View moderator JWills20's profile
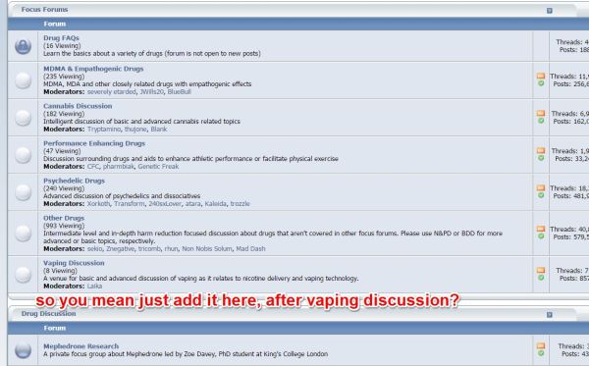The width and height of the screenshot is (589, 366). [x=152, y=92]
